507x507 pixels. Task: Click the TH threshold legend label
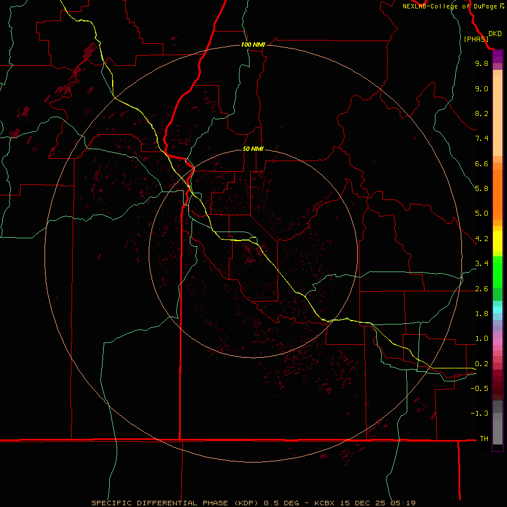(484, 439)
